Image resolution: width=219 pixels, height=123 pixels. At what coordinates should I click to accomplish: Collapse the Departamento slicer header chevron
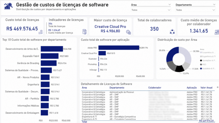214,5
